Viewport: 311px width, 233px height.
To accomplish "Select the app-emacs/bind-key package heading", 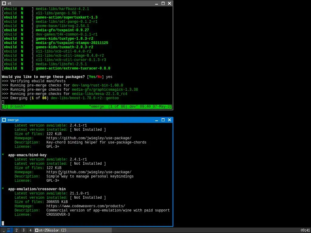I will pos(27,155).
